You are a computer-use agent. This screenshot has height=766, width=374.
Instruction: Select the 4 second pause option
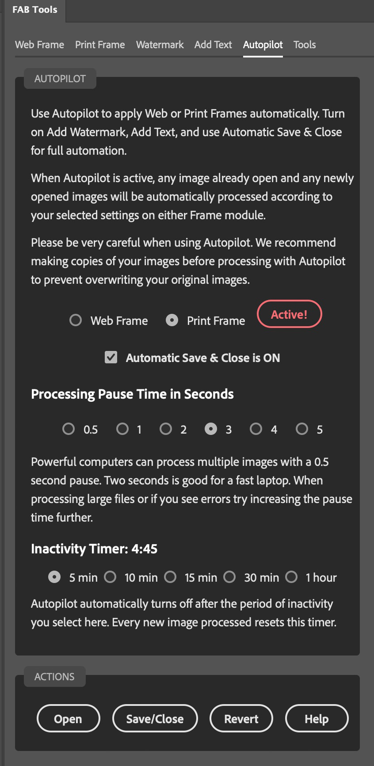click(x=256, y=429)
